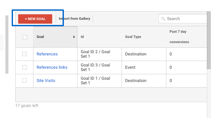This screenshot has height=118, width=214.
Task: Click the Destination type in References row
Action: pyautogui.click(x=136, y=54)
